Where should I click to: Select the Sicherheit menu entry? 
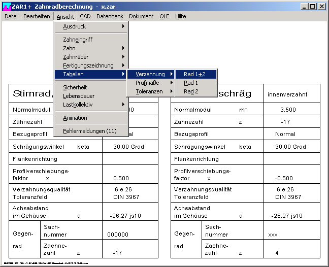click(75, 87)
